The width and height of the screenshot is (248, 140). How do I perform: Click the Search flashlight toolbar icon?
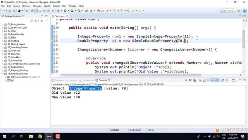[107, 11]
